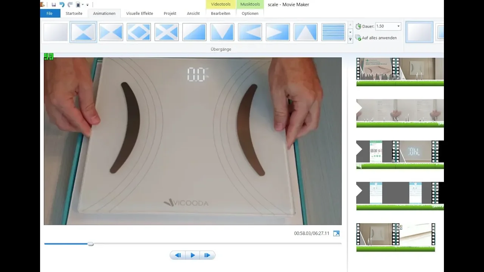Play the video preview
Screen dimensions: 484x272
[192, 255]
